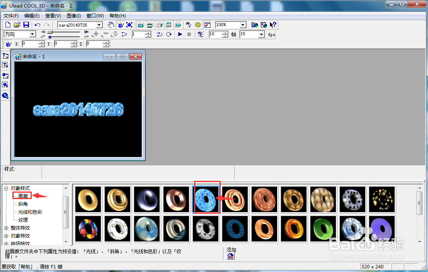Click the Insert Text tool in left toolbar
Viewport: 428px width, 272px height.
(x=5, y=56)
